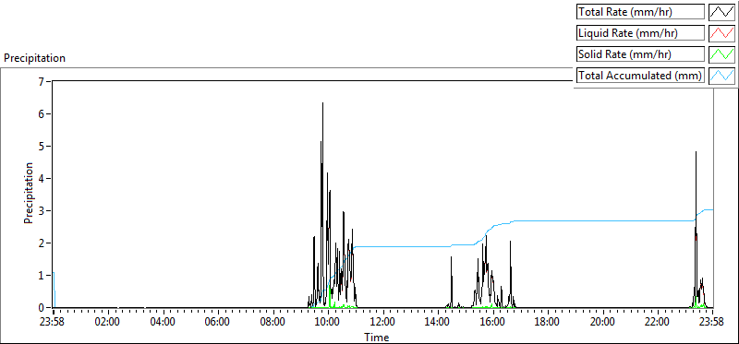The width and height of the screenshot is (739, 344).
Task: Click the 12:00 time axis marker
Action: point(382,323)
